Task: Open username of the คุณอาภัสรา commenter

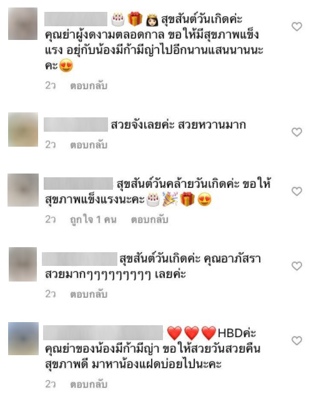Action: (x=79, y=259)
